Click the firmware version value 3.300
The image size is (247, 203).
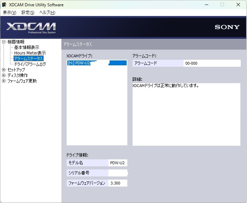[x=118, y=183]
